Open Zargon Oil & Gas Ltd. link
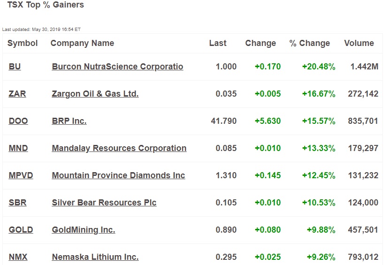 coord(95,94)
